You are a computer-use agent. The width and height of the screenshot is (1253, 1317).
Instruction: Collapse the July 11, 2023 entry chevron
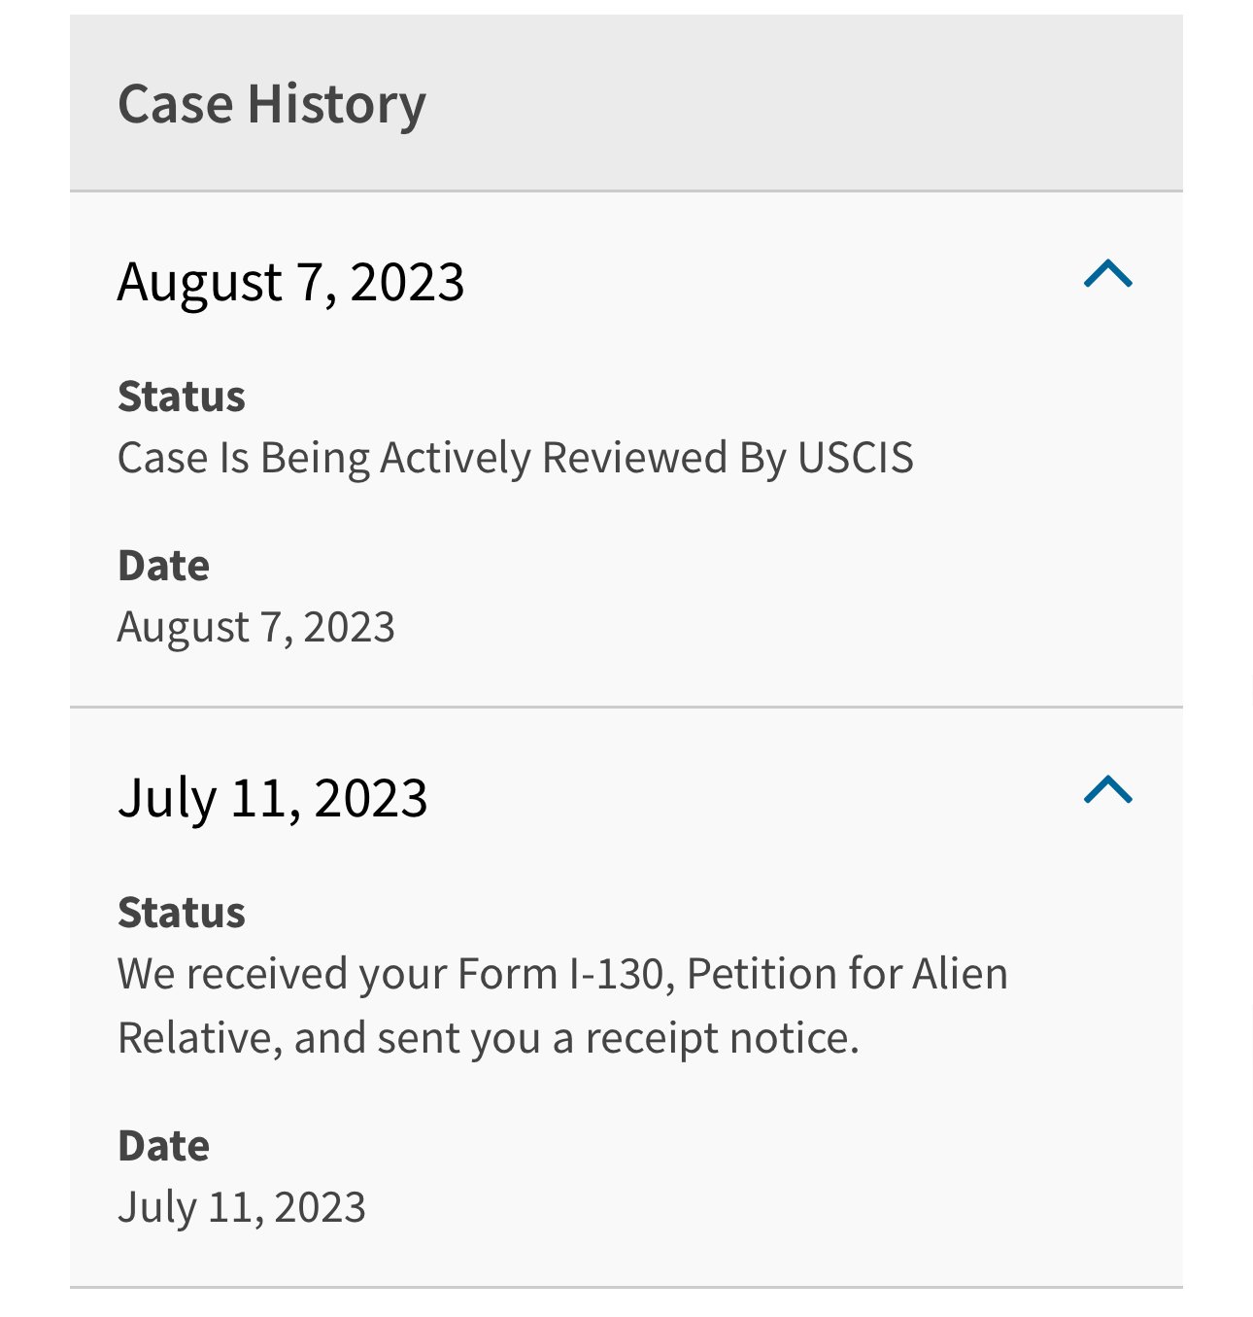pos(1107,790)
